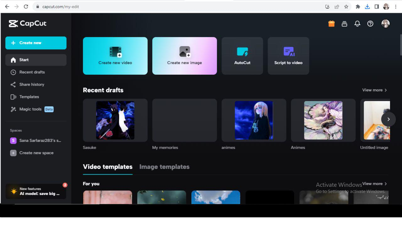Click the red 2 notification badge
The image size is (402, 226).
click(65, 185)
